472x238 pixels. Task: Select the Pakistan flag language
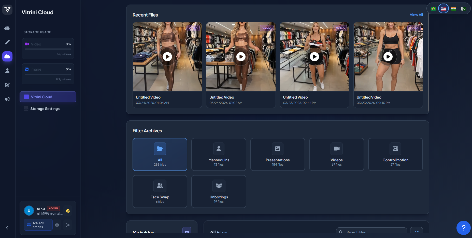click(x=464, y=9)
